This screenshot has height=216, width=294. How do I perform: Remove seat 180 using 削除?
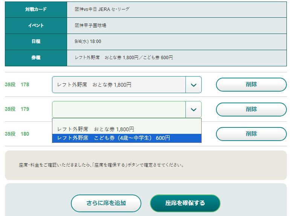click(251, 134)
